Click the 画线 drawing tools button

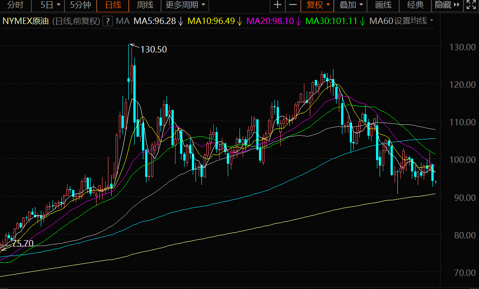click(383, 5)
